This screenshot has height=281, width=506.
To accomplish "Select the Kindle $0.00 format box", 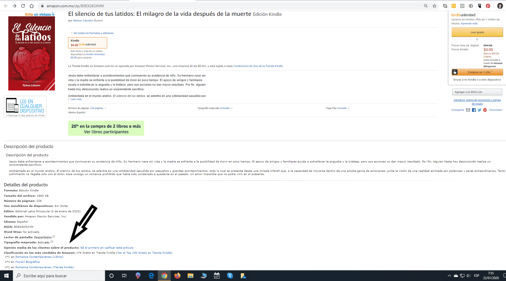I will click(88, 43).
